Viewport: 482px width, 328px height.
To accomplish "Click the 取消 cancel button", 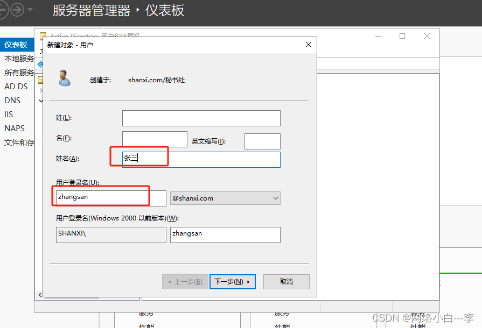I will click(286, 282).
